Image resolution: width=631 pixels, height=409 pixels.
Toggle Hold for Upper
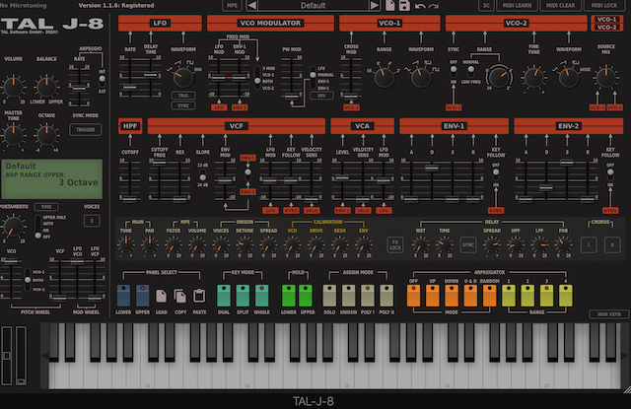click(x=306, y=296)
